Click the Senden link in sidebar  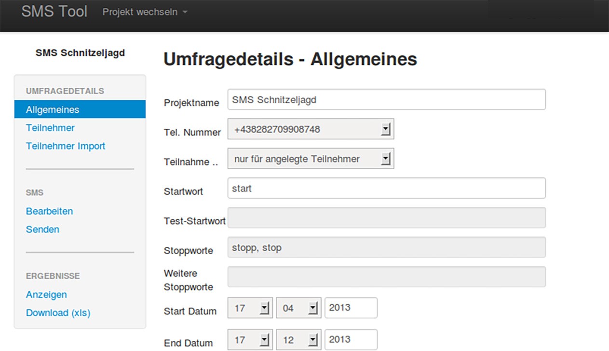(42, 229)
